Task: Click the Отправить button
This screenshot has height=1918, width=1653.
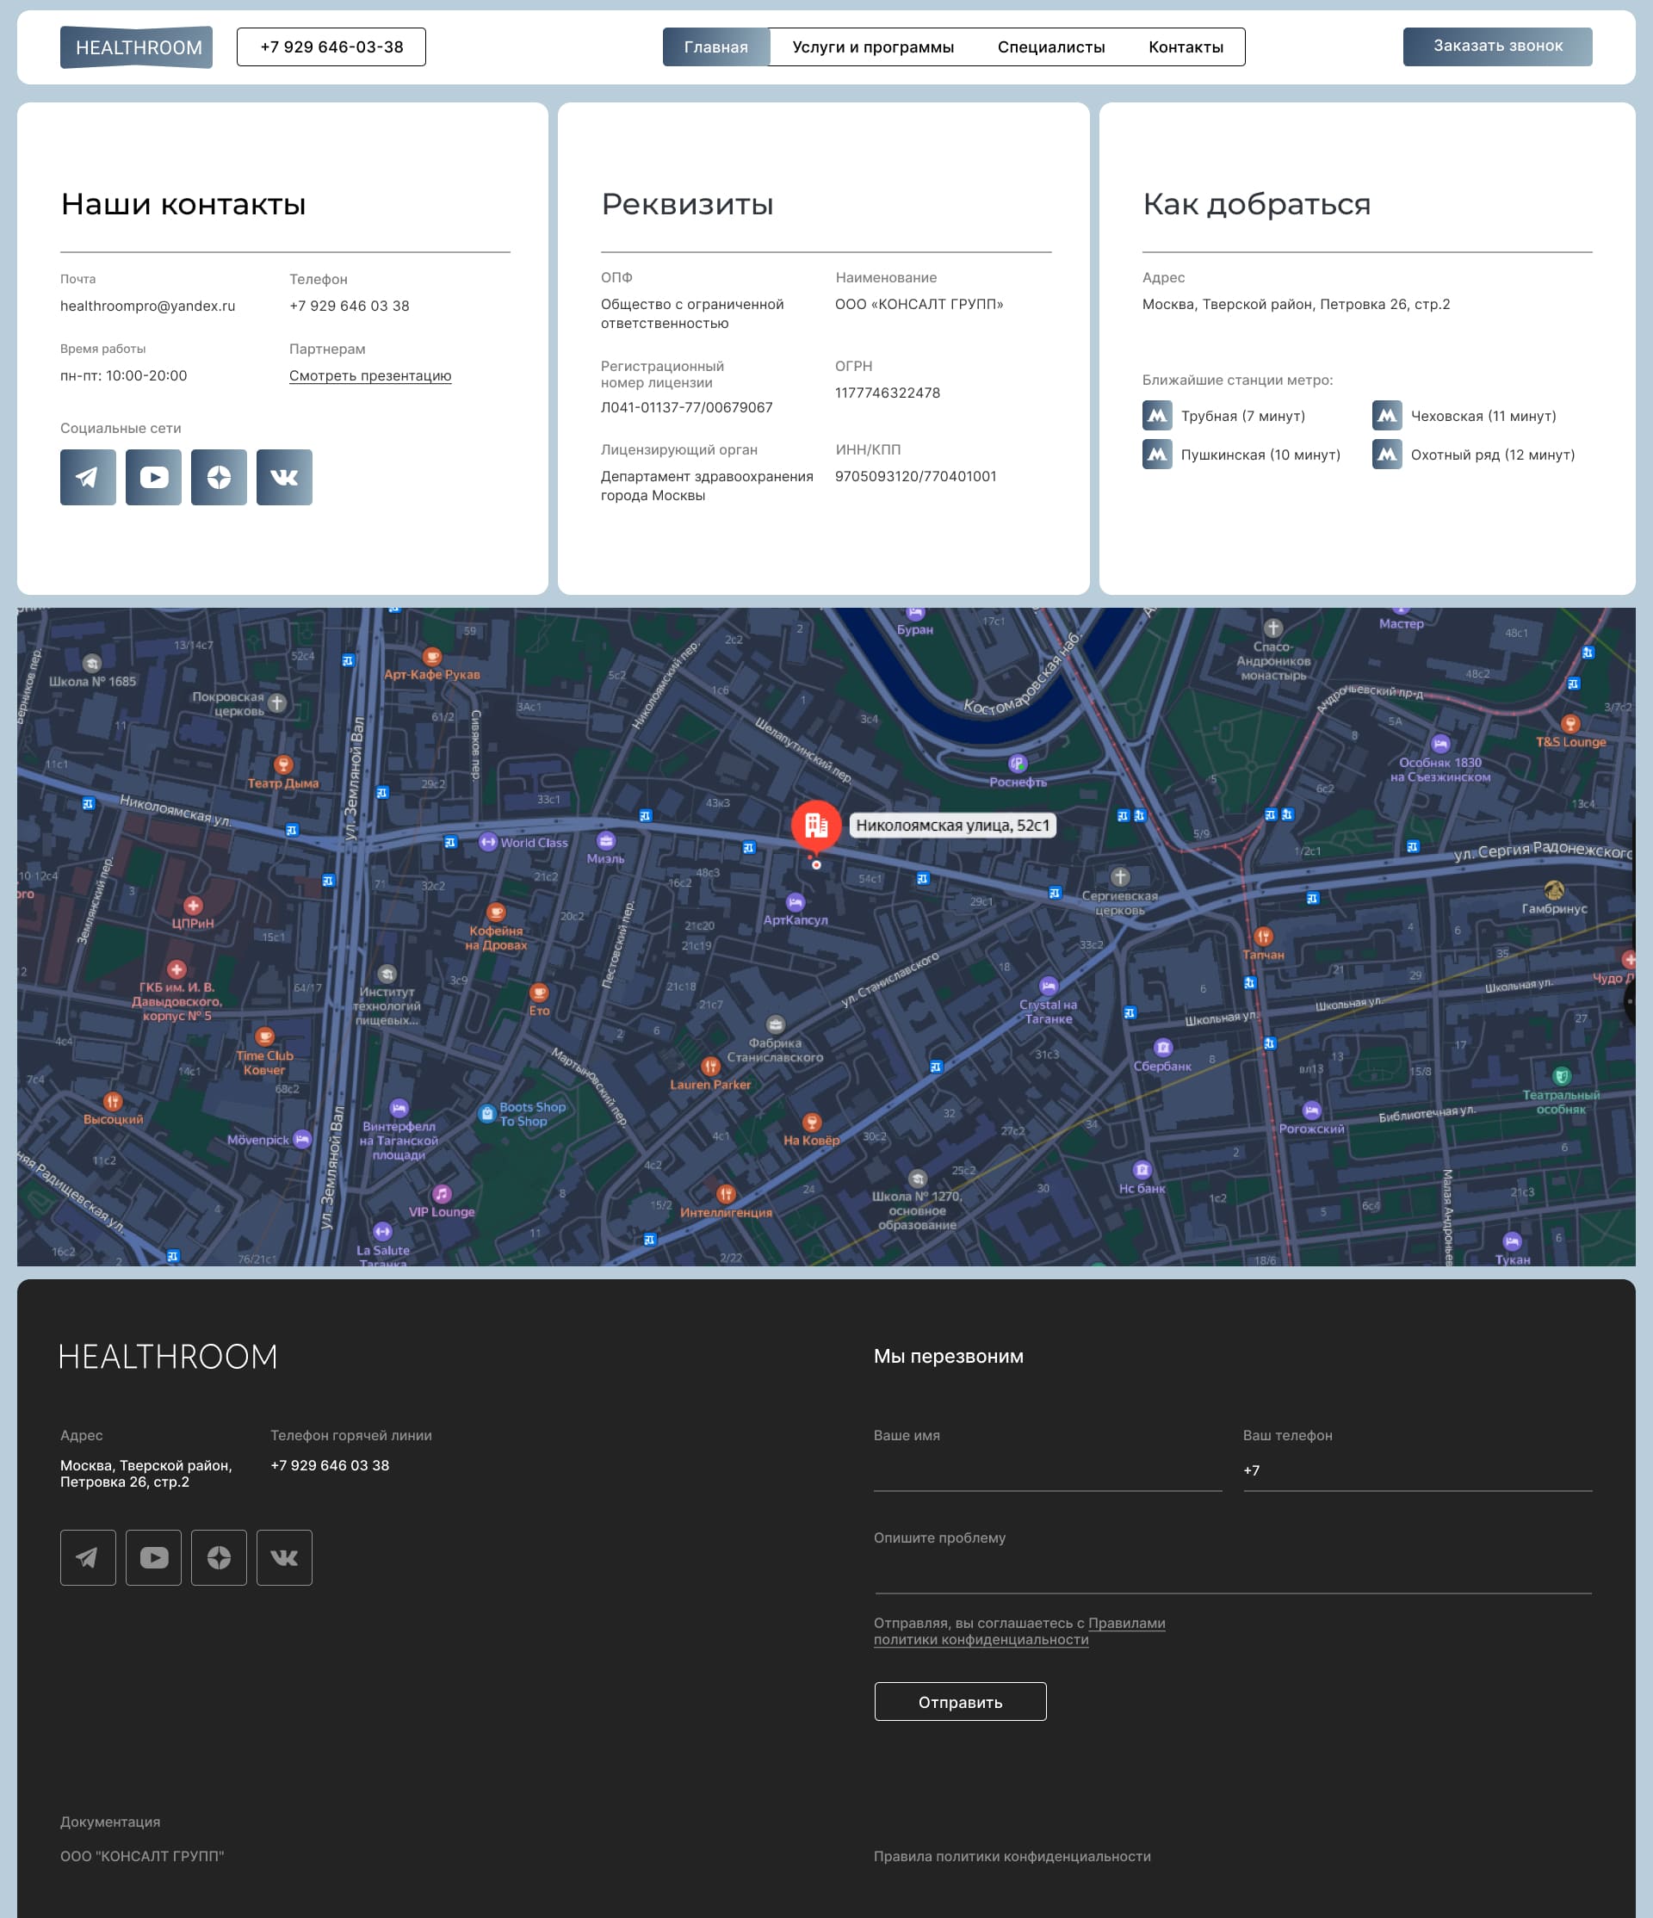Action: click(960, 1701)
